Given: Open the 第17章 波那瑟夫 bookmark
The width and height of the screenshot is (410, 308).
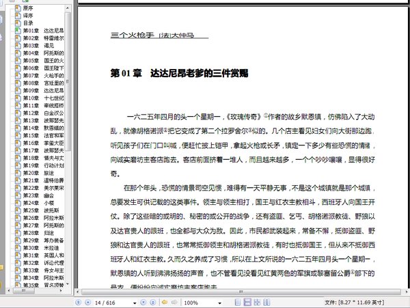Looking at the screenshot, I should pos(43,150).
